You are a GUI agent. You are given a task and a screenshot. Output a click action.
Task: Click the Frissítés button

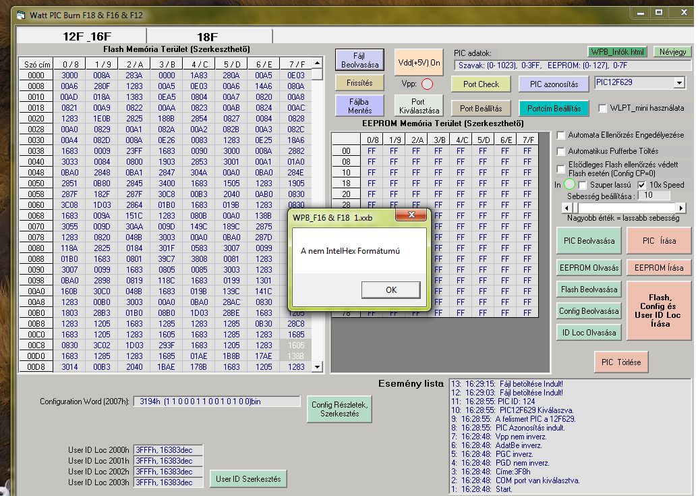pos(359,83)
